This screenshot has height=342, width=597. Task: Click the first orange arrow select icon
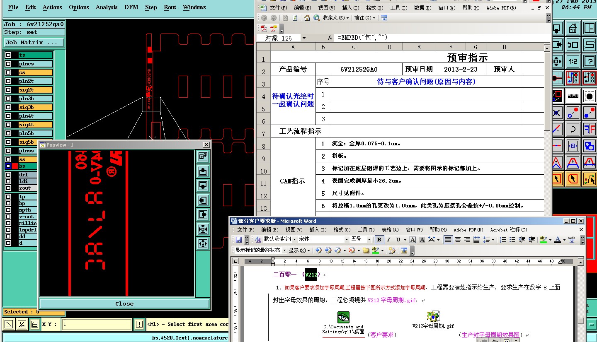tap(557, 178)
